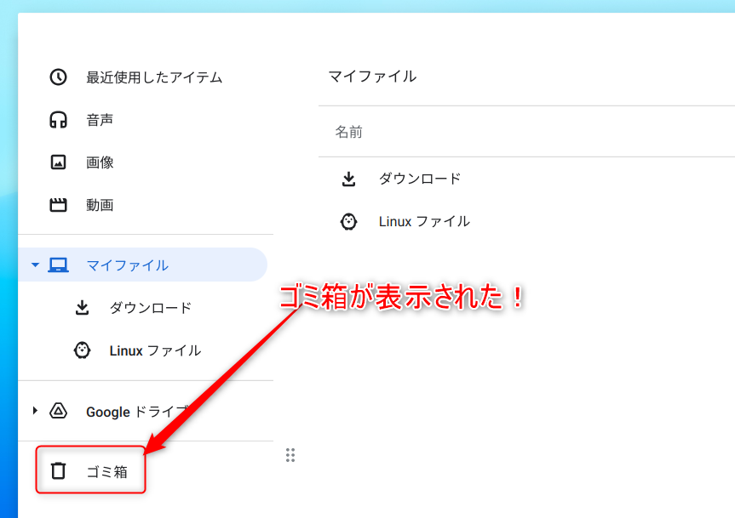Click the clock icon for recently used items
735x518 pixels.
click(58, 77)
